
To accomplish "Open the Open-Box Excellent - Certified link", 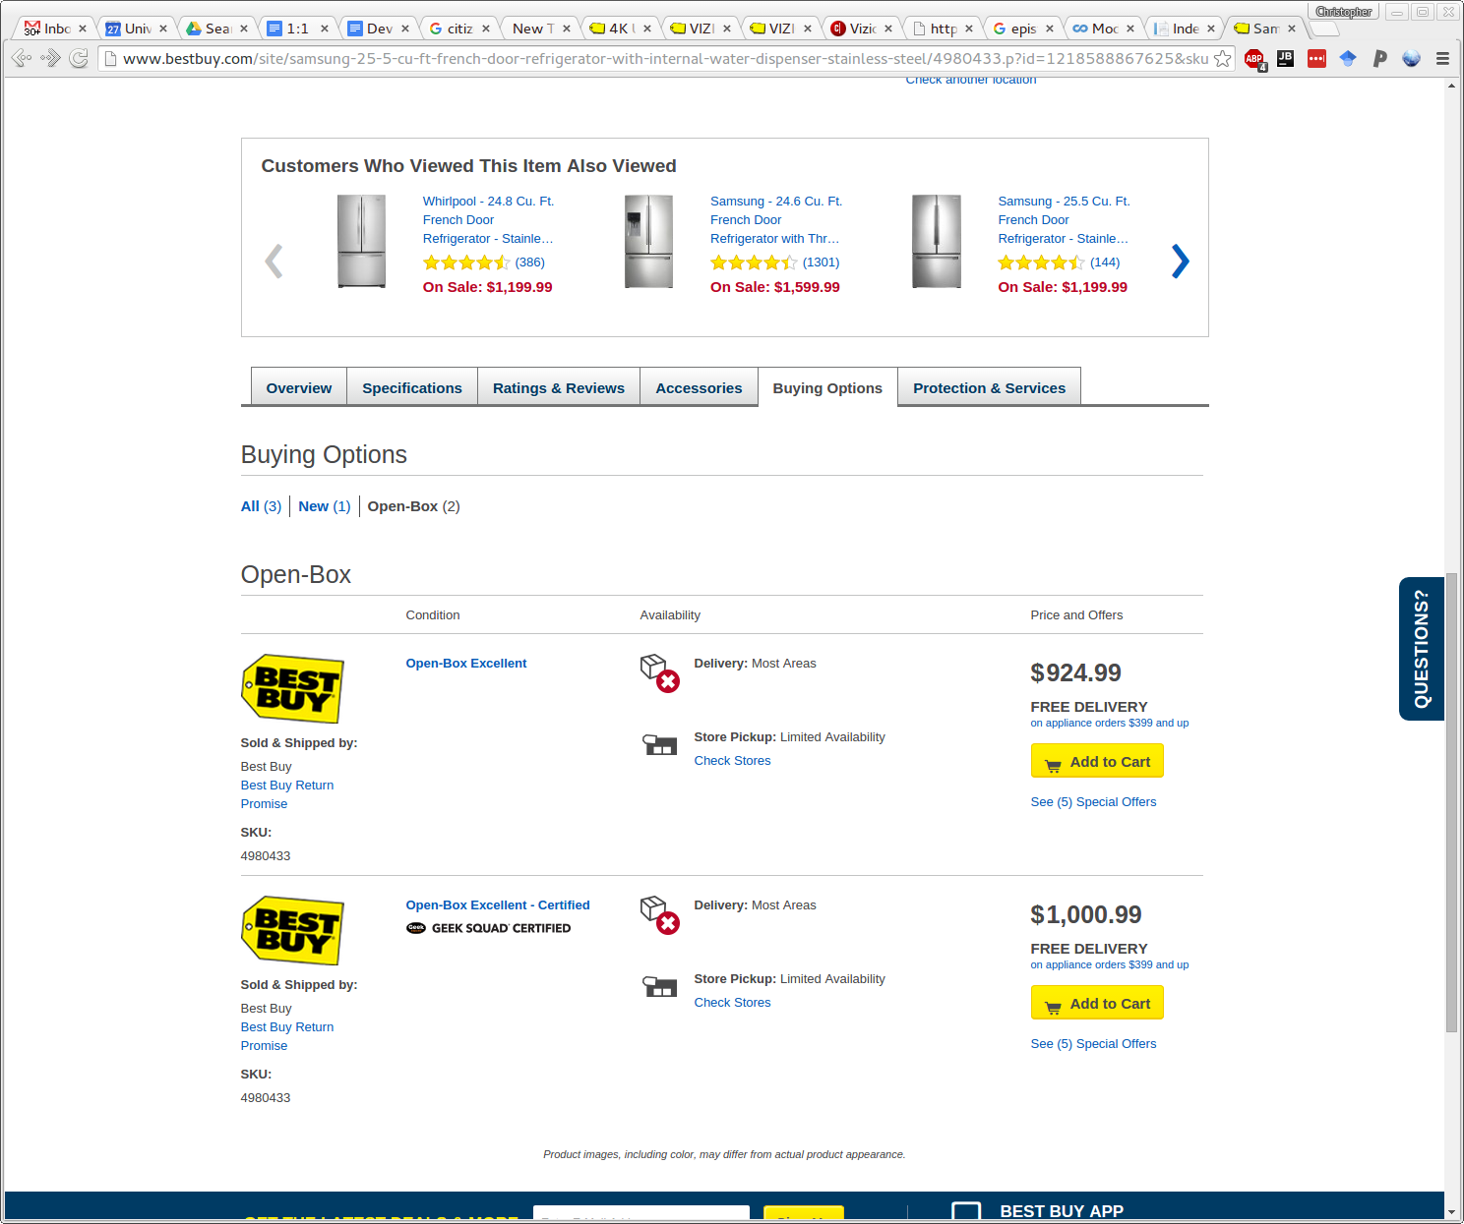I will pos(498,905).
